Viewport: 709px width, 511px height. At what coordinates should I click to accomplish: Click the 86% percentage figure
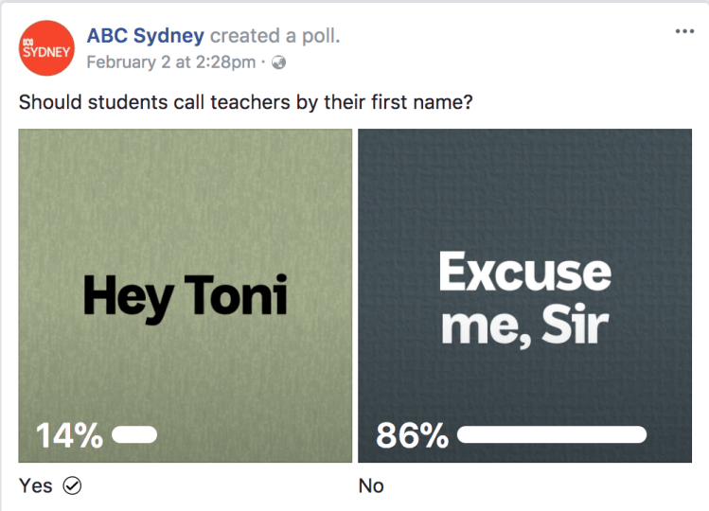coord(412,435)
